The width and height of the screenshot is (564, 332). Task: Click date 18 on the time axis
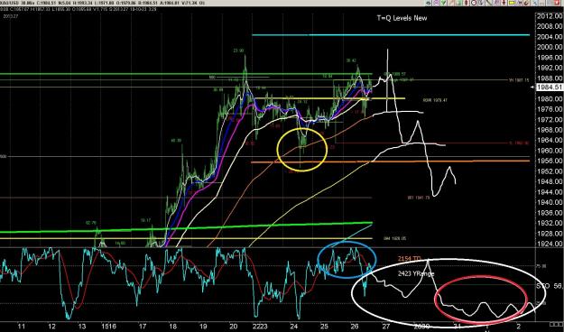click(172, 327)
